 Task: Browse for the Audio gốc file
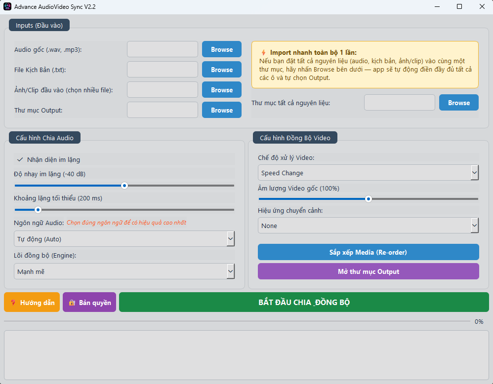[x=221, y=49]
